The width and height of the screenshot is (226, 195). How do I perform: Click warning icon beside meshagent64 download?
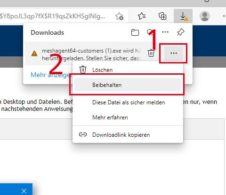(34, 54)
